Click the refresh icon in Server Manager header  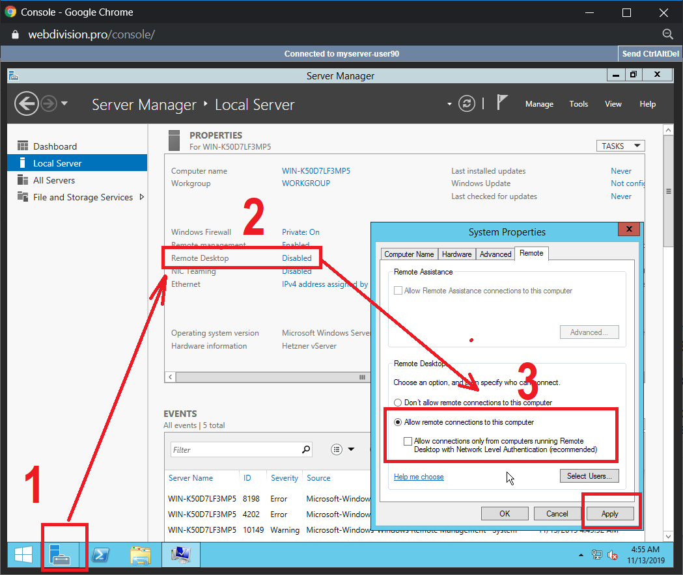[466, 104]
